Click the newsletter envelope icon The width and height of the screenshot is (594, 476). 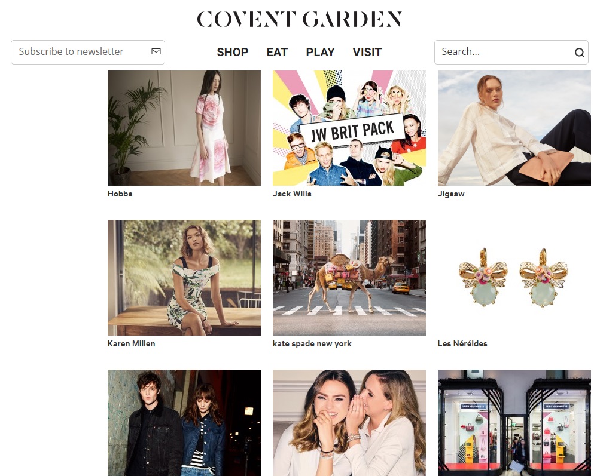[x=156, y=51]
